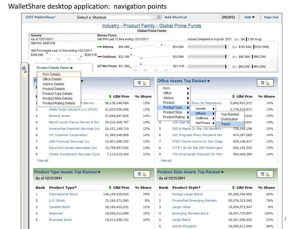Viewport: 305px width, 229px height.
Task: Show Office Assets panel as bar chart icon
Action: tap(268, 83)
